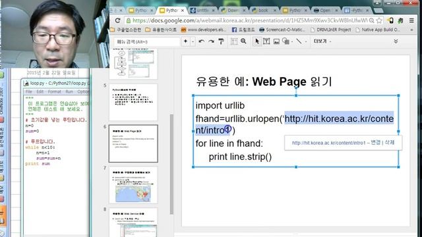Select slide 5 thumbnail in filmstrip

[x=133, y=102]
